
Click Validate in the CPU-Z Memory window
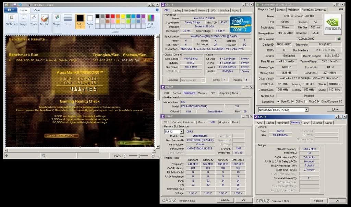(x=318, y=200)
